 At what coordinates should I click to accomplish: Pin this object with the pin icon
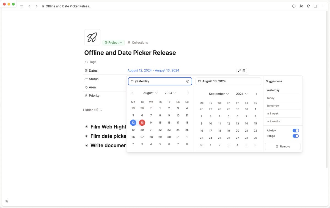(x=308, y=6)
